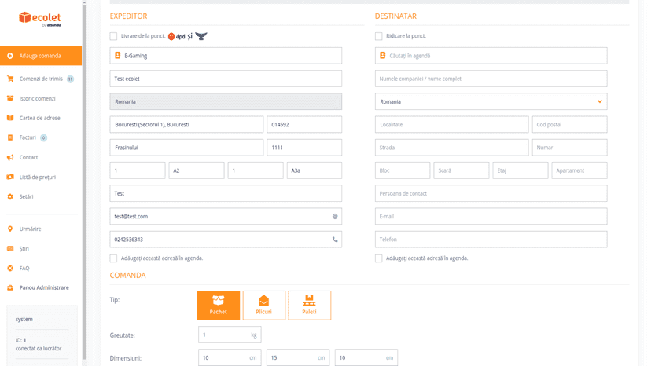Click the invoice icon beside Facturi
Image resolution: width=651 pixels, height=366 pixels.
point(10,137)
